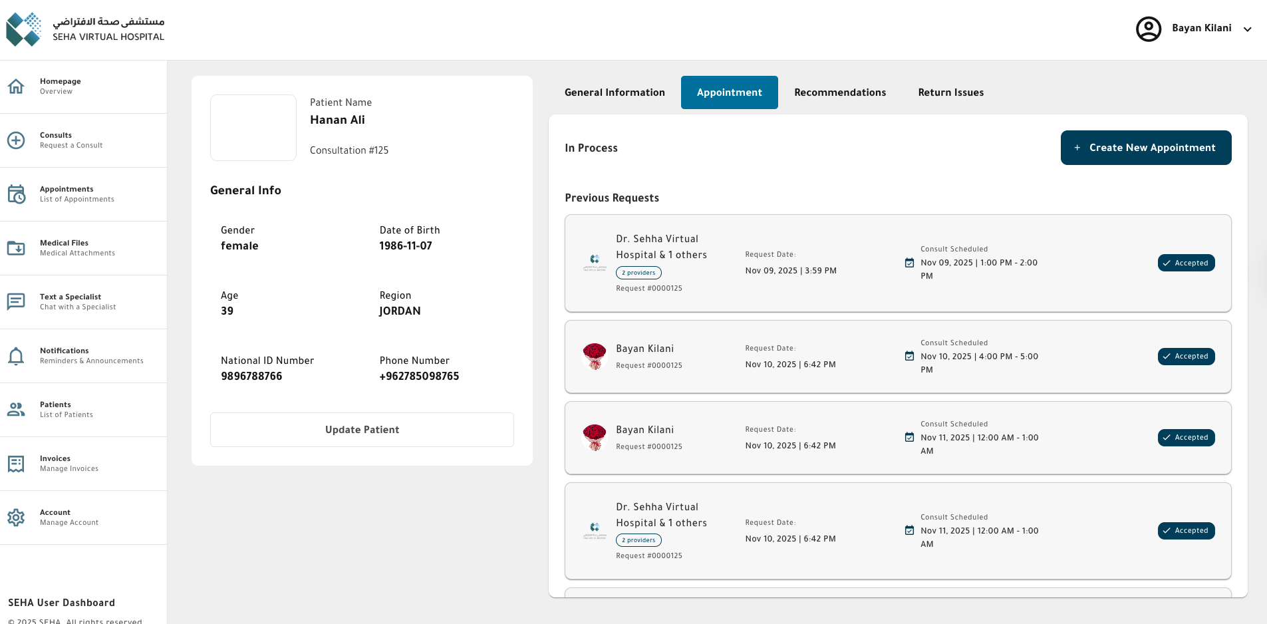Open Notifications bell icon

tap(16, 356)
